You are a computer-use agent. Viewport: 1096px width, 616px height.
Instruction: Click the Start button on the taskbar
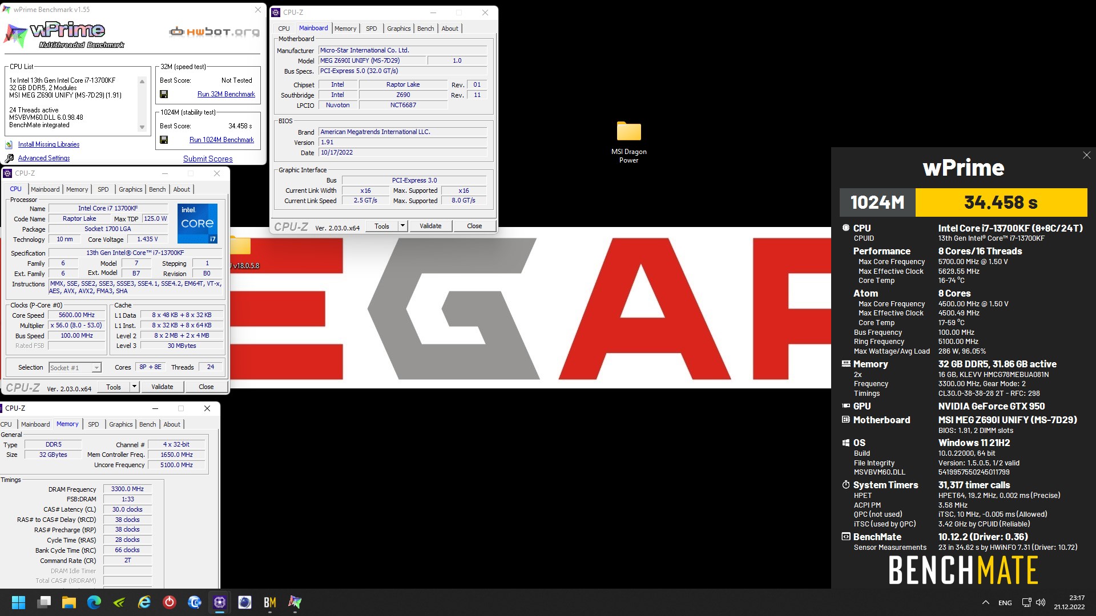coord(18,602)
